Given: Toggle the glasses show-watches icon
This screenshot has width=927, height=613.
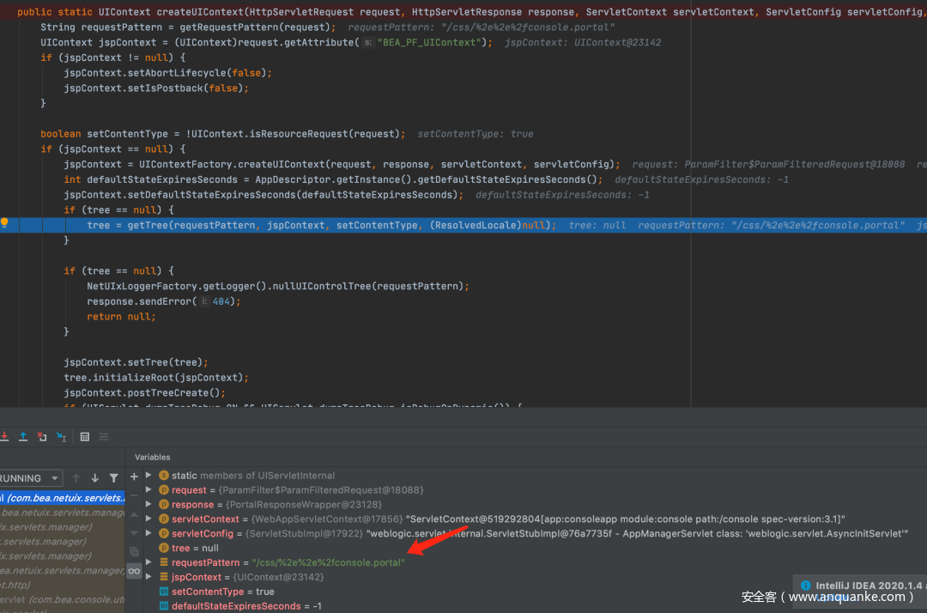Looking at the screenshot, I should pyautogui.click(x=134, y=569).
